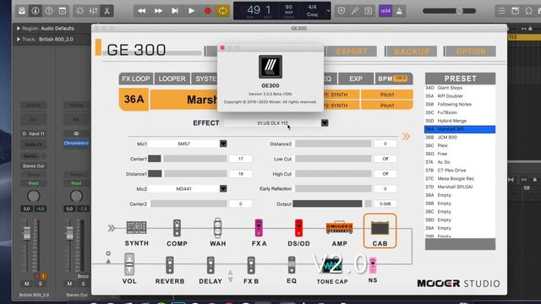Open Logic note pad icon

[x=515, y=11]
